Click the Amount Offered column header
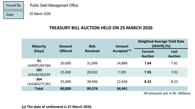 (66, 49)
